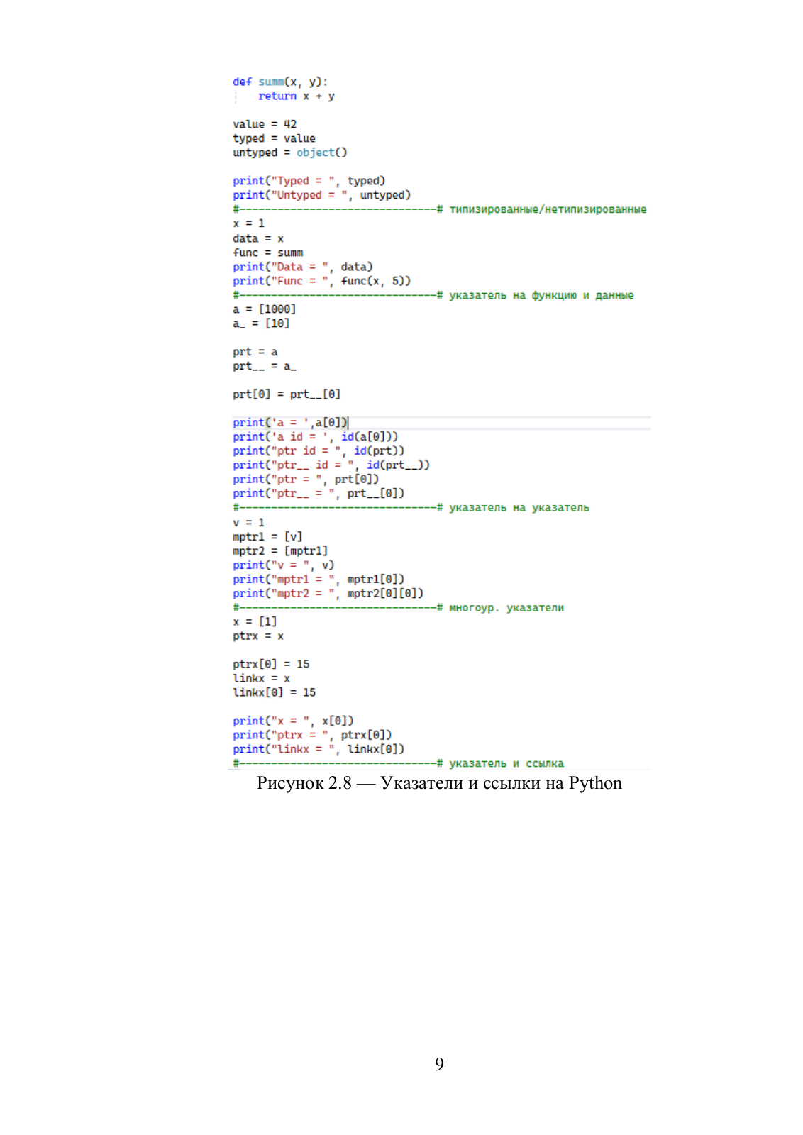Screen dimensions: 803x1135
Task: Click the line "linkx[0] = 15"
Action: click(274, 693)
